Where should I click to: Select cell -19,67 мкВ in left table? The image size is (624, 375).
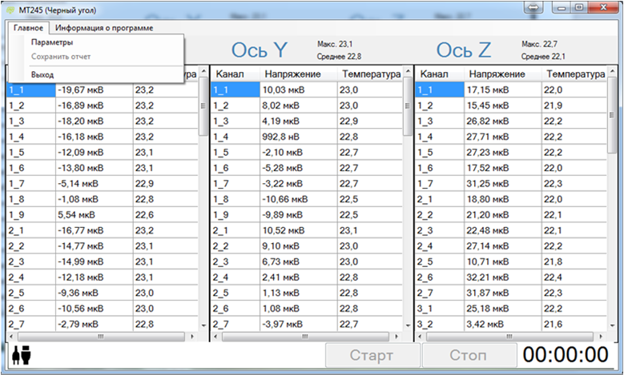(94, 90)
